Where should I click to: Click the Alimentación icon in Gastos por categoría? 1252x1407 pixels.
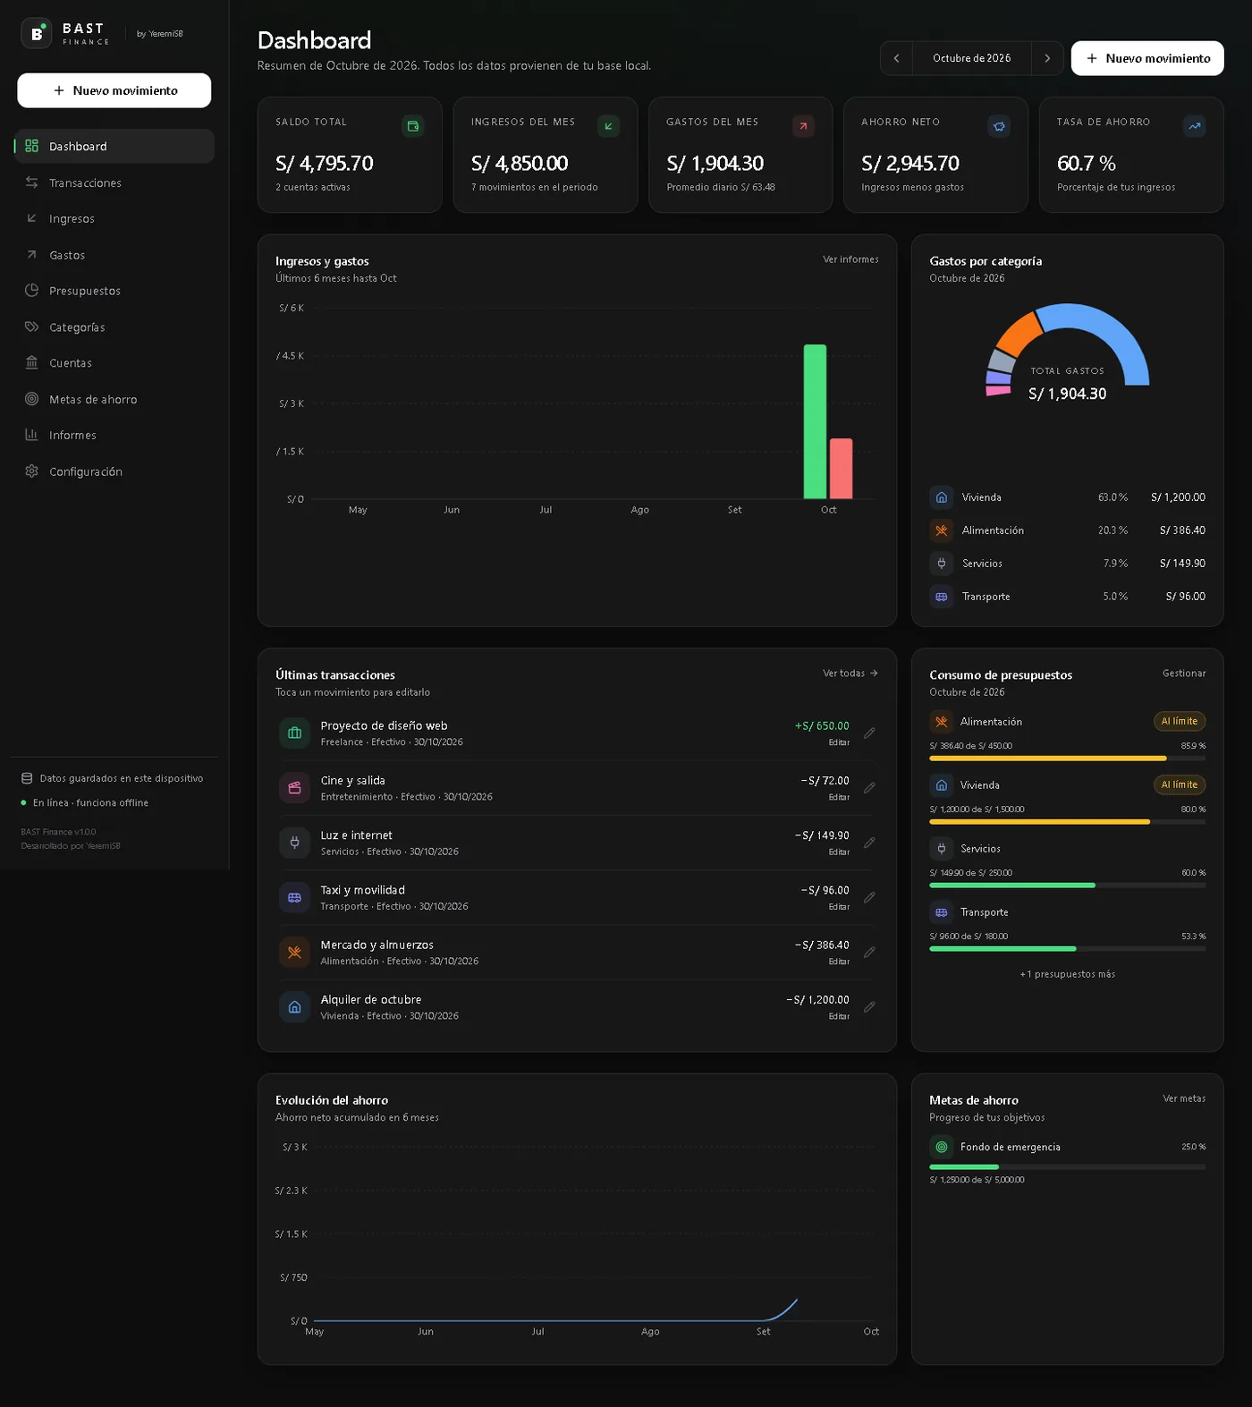(941, 530)
